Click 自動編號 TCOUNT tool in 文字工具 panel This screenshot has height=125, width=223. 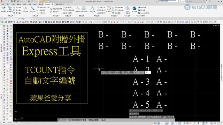click(x=41, y=10)
